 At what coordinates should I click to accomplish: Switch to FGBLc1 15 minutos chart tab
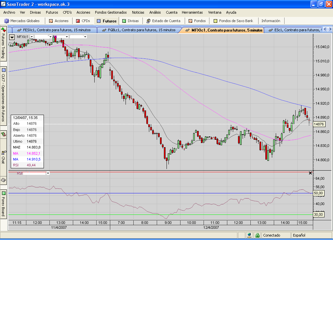pyautogui.click(x=139, y=30)
